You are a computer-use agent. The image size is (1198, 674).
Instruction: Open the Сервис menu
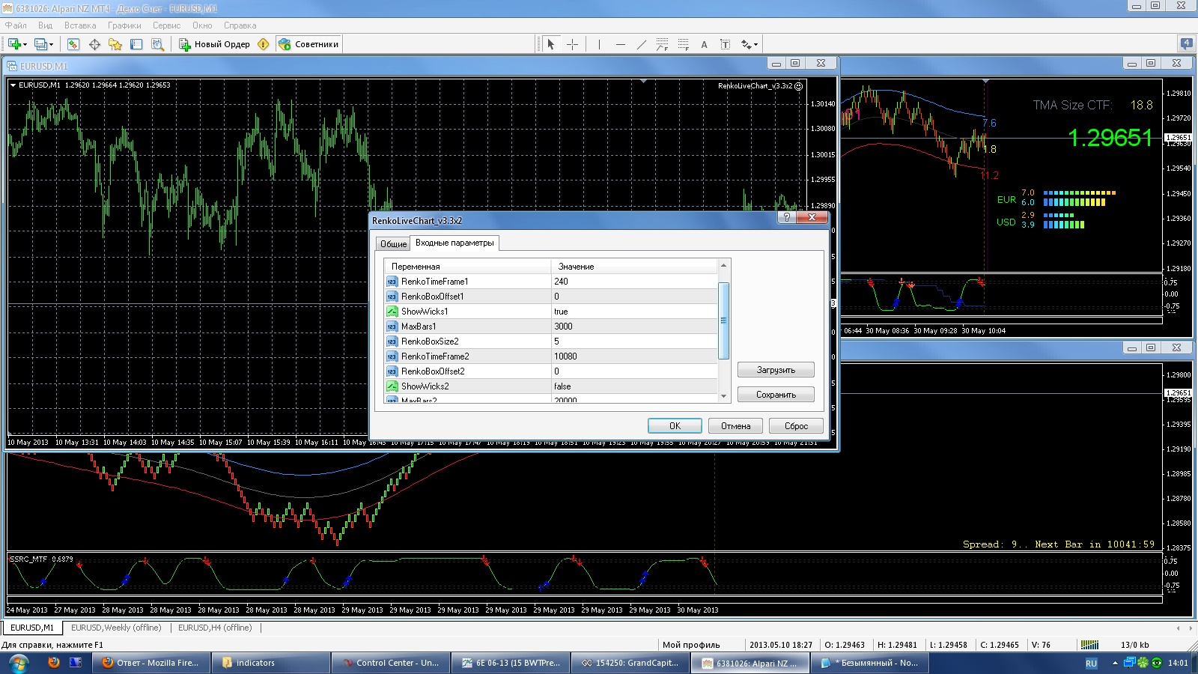(x=167, y=25)
